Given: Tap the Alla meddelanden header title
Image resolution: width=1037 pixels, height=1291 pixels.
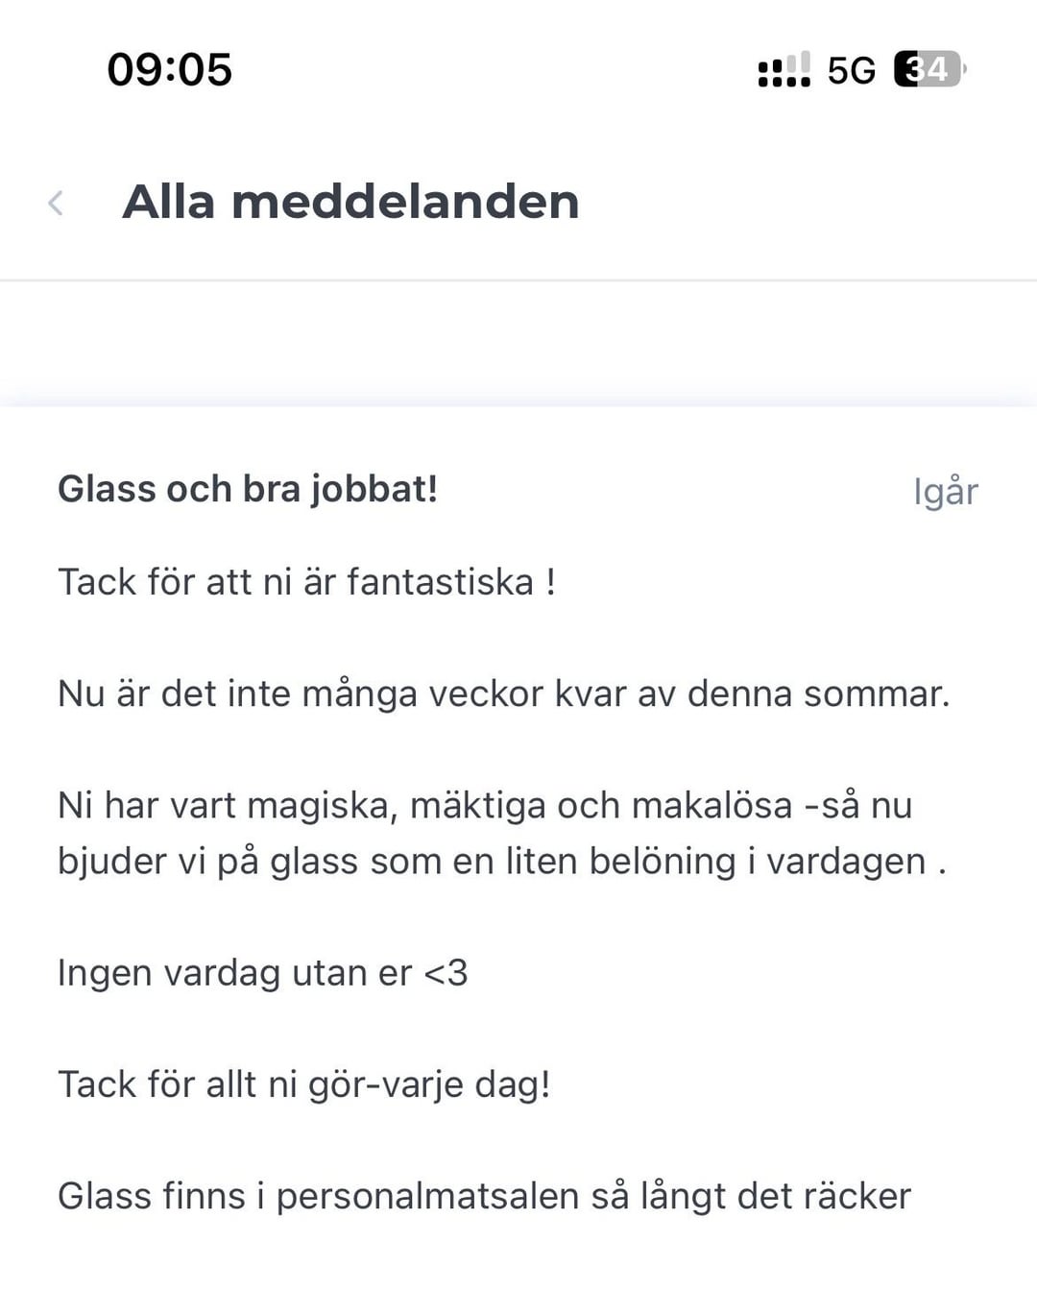Looking at the screenshot, I should [x=350, y=202].
